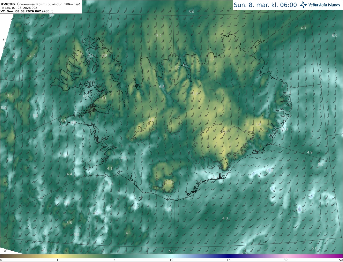Select the date header 'Sun. 8. mar. kl. 06:00'
Screen dimensions: 343x262
[x=265, y=5]
